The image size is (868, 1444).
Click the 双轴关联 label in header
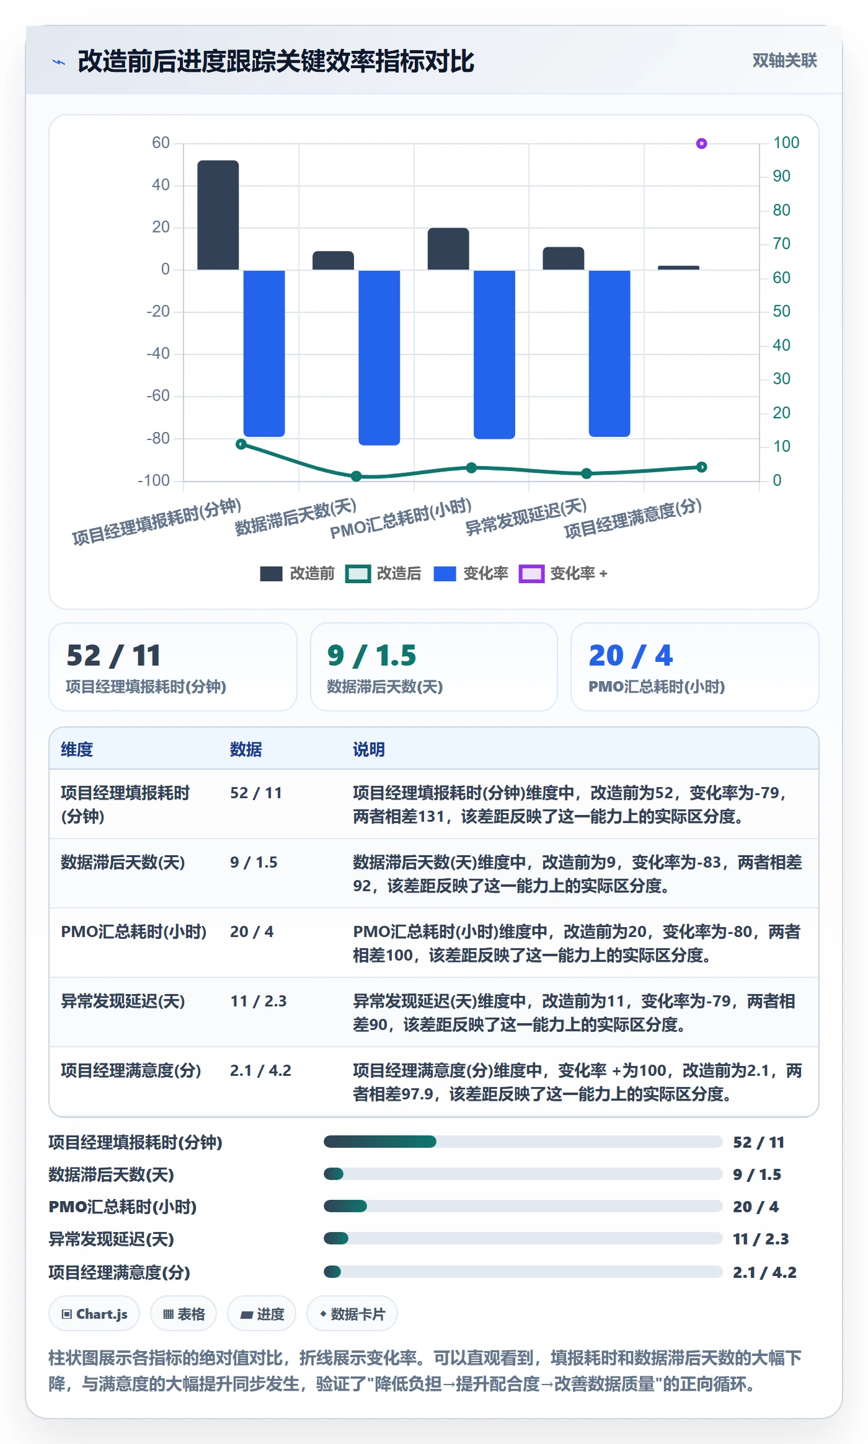click(784, 61)
